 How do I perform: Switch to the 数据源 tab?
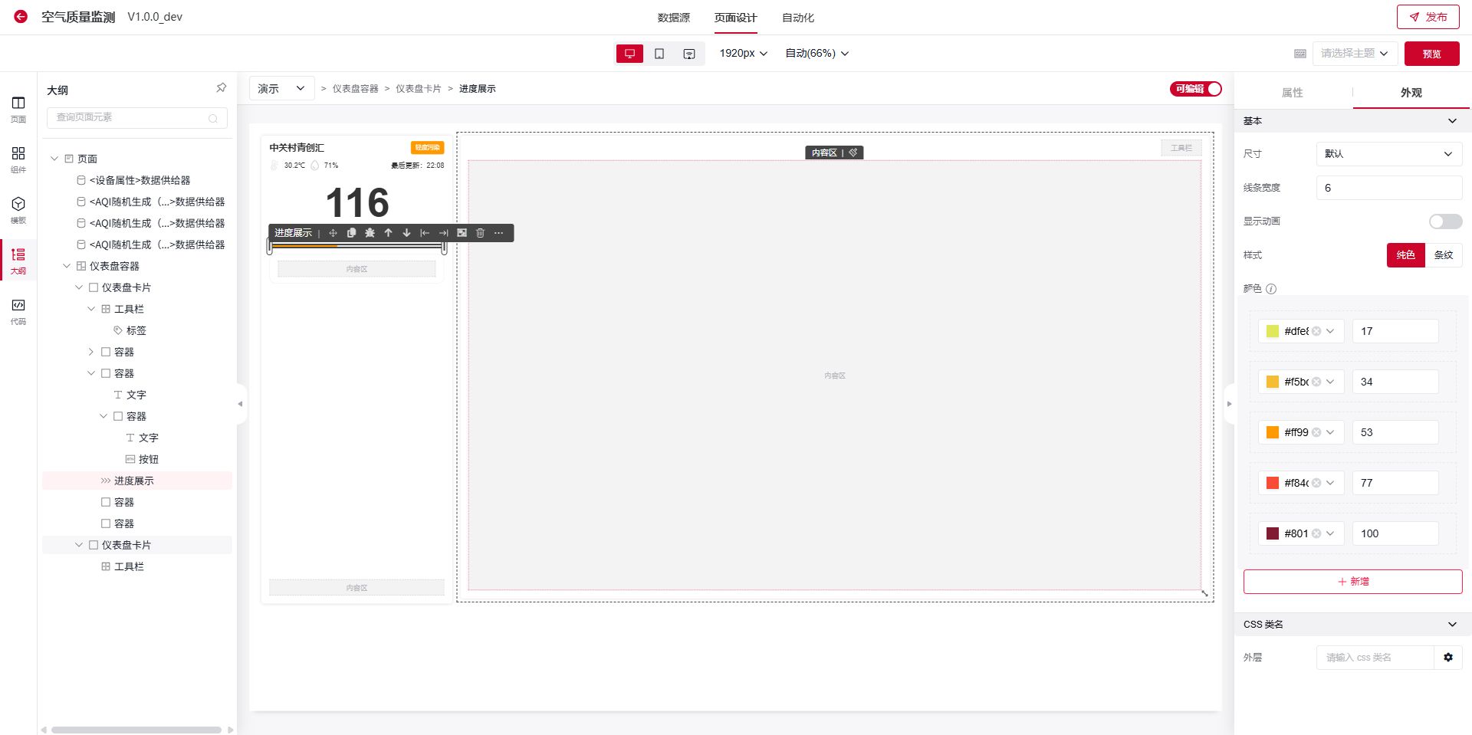(x=673, y=18)
